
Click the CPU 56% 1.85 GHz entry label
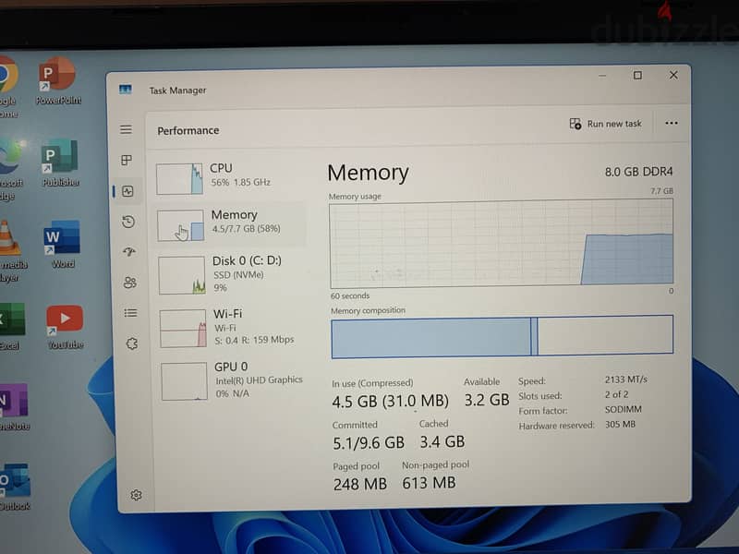[x=240, y=175]
